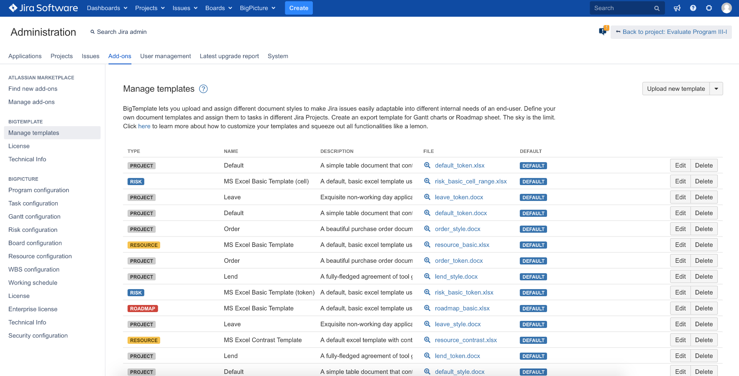
Task: Preview risk_basic_token.xlsx with its magnifier icon
Action: tap(427, 292)
